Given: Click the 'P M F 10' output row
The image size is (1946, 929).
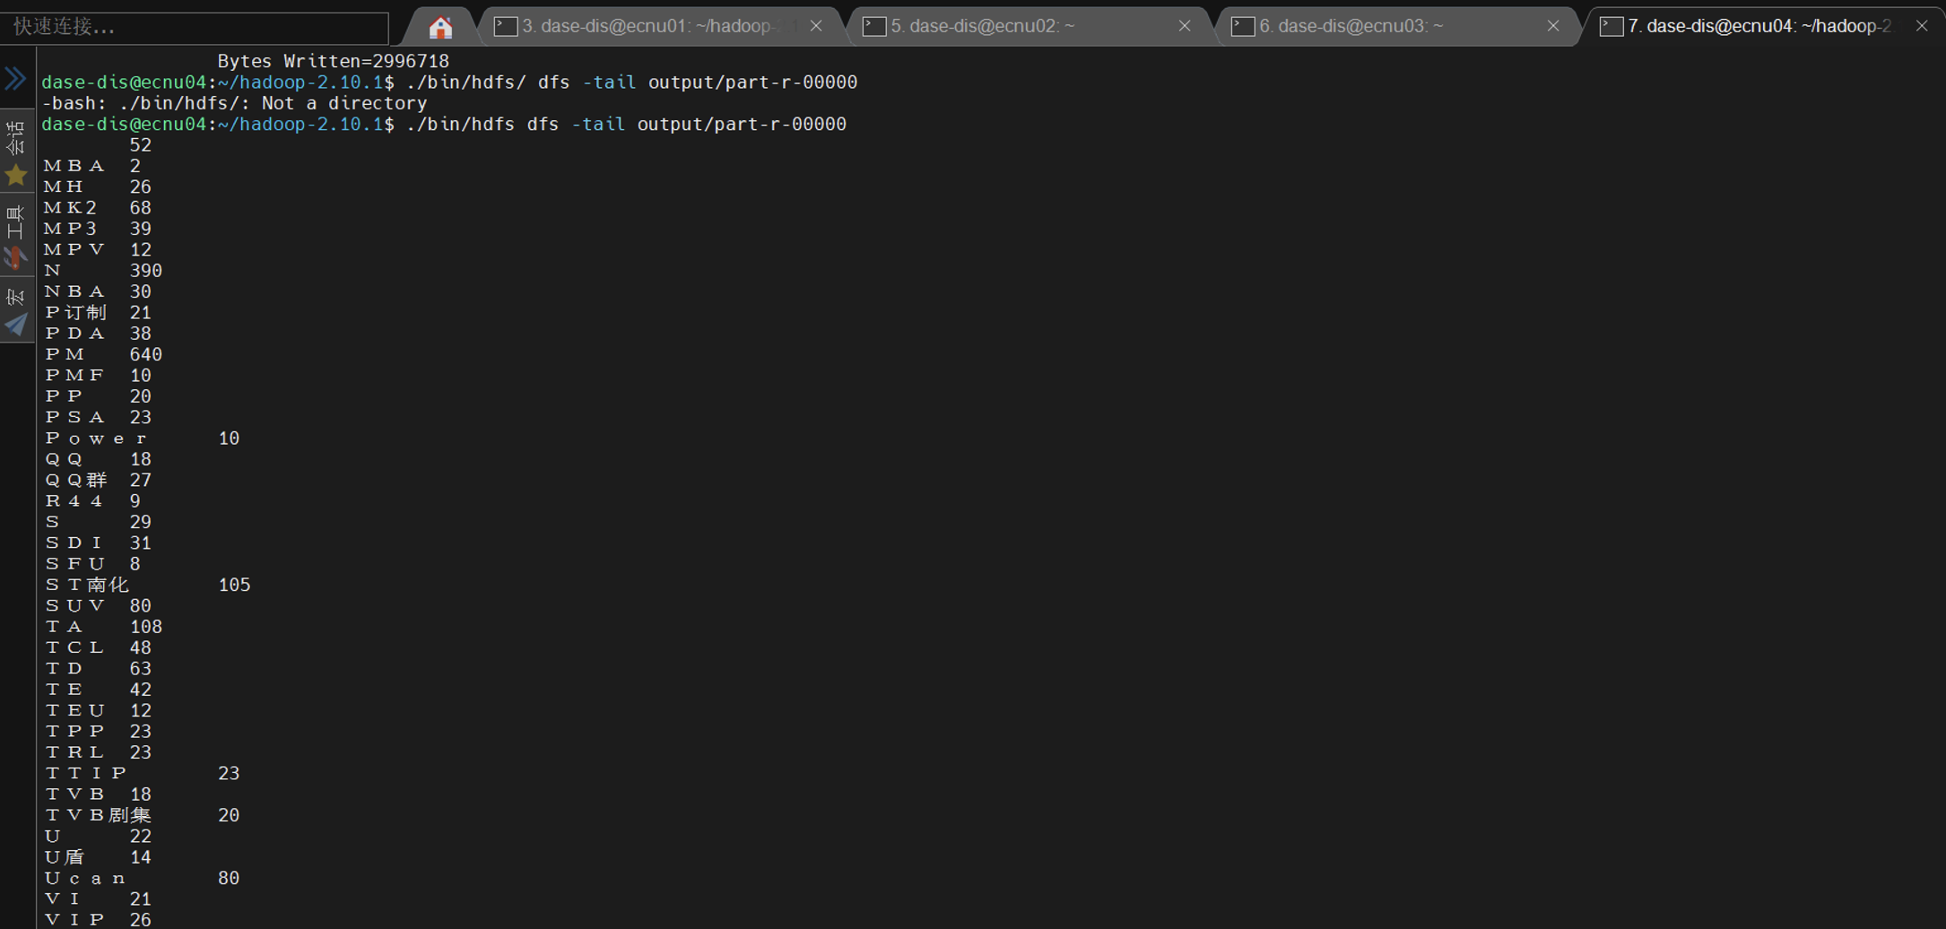Looking at the screenshot, I should [98, 375].
